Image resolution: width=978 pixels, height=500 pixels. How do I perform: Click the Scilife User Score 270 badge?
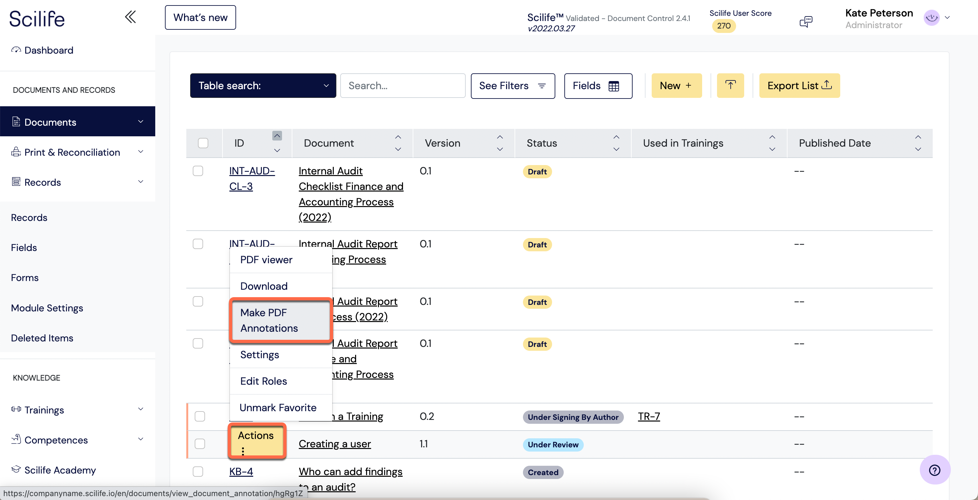click(723, 26)
